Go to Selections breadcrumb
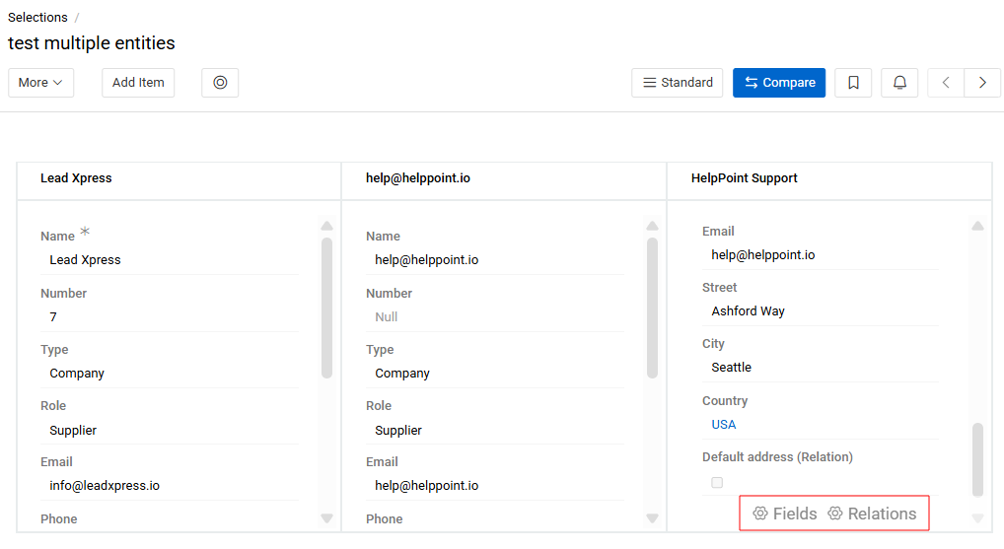 tap(37, 17)
